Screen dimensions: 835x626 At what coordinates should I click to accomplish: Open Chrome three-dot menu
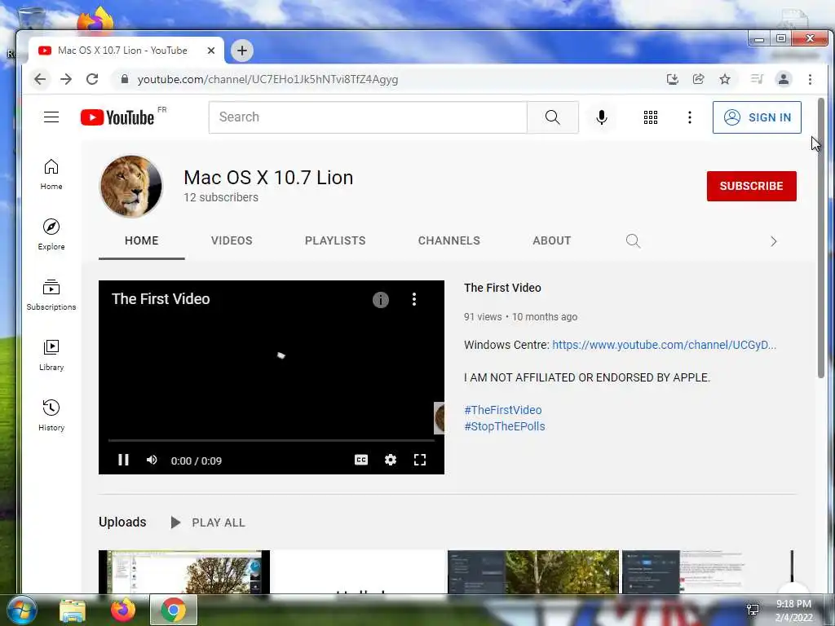click(810, 79)
